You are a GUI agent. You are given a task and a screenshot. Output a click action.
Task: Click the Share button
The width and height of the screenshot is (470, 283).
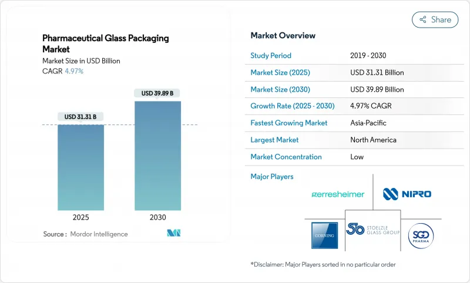pyautogui.click(x=435, y=19)
